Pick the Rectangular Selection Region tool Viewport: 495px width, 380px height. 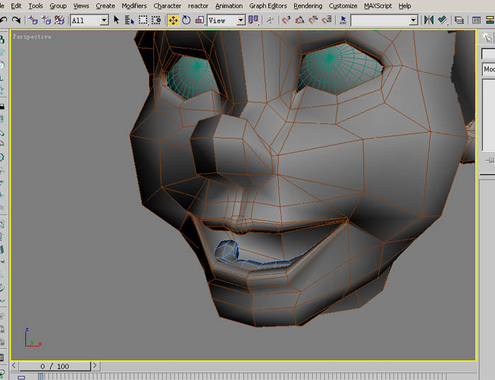[143, 20]
